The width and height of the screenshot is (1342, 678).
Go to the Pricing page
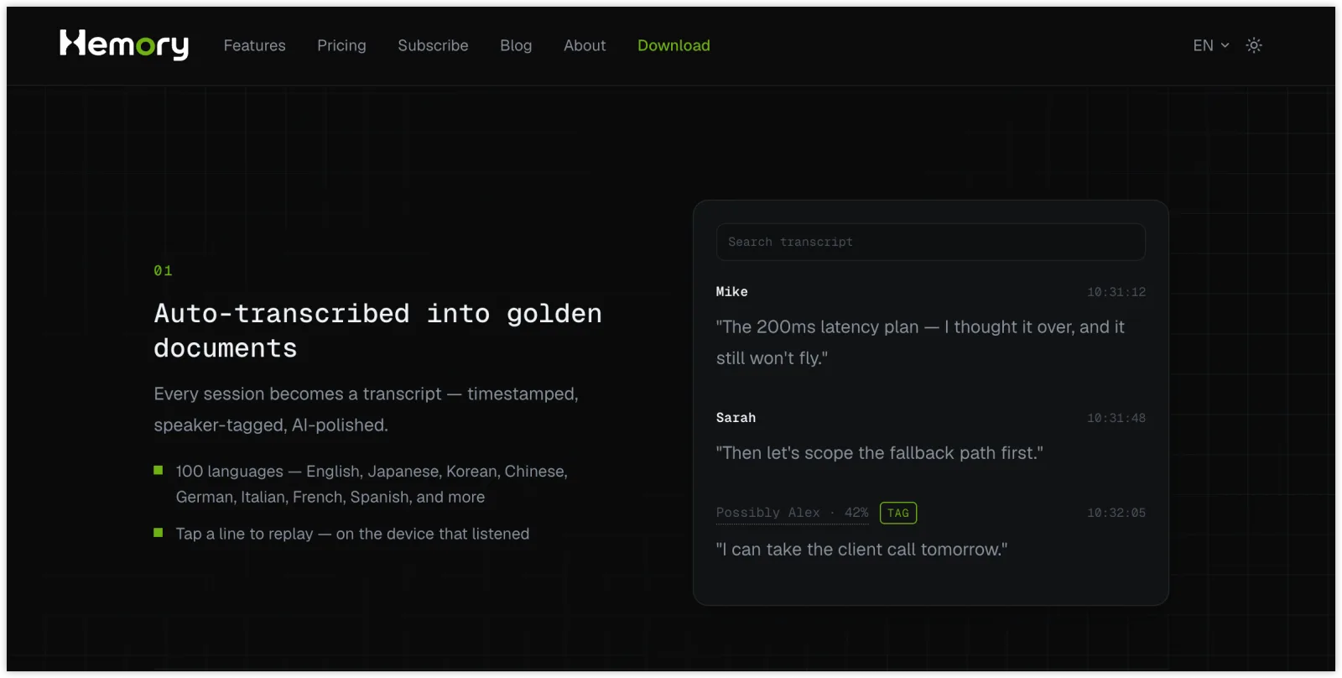pos(341,45)
